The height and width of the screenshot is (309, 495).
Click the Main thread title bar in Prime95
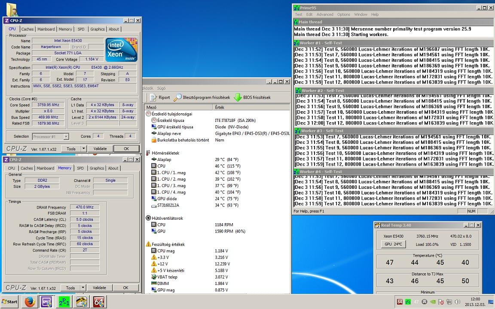pyautogui.click(x=394, y=22)
